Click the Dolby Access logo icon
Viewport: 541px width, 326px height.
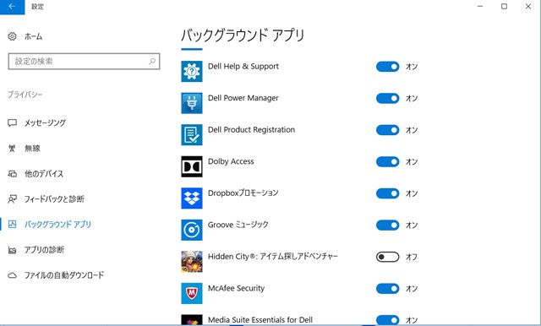pyautogui.click(x=192, y=166)
